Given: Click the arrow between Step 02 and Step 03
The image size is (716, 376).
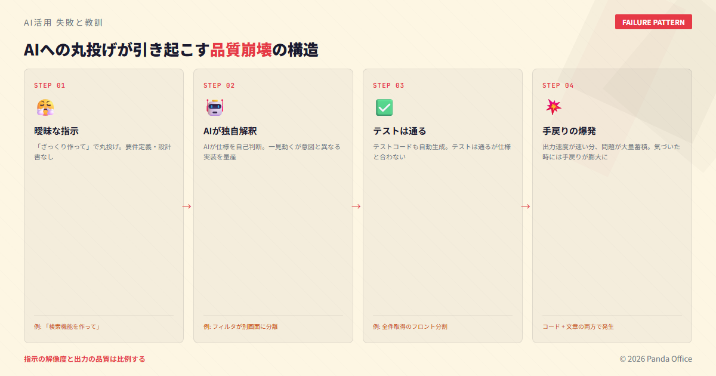Looking at the screenshot, I should pyautogui.click(x=356, y=207).
